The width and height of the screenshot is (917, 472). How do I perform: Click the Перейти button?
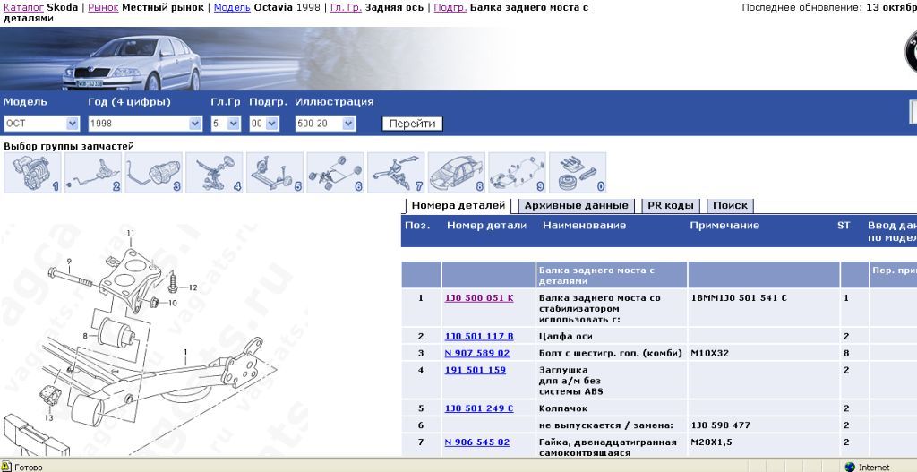point(412,124)
